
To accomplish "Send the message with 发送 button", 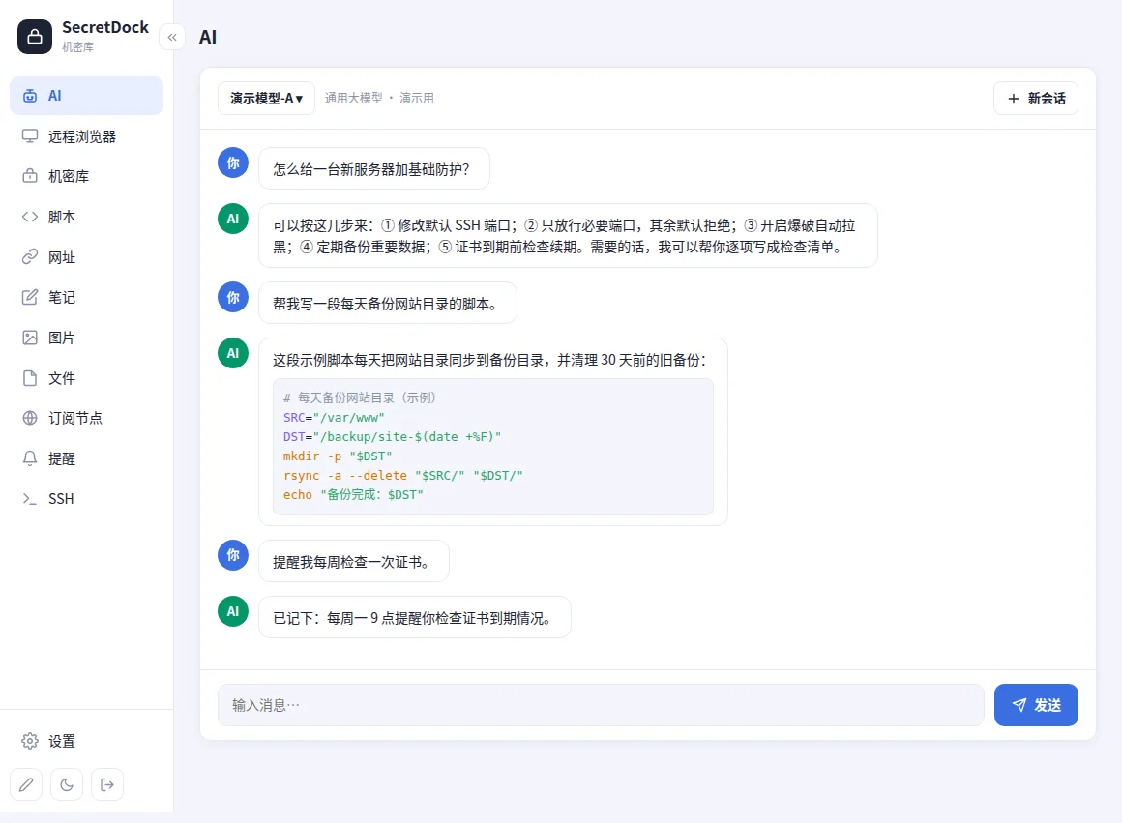I will coord(1035,705).
